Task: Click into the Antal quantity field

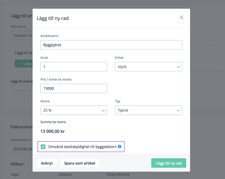Action: 74,67
